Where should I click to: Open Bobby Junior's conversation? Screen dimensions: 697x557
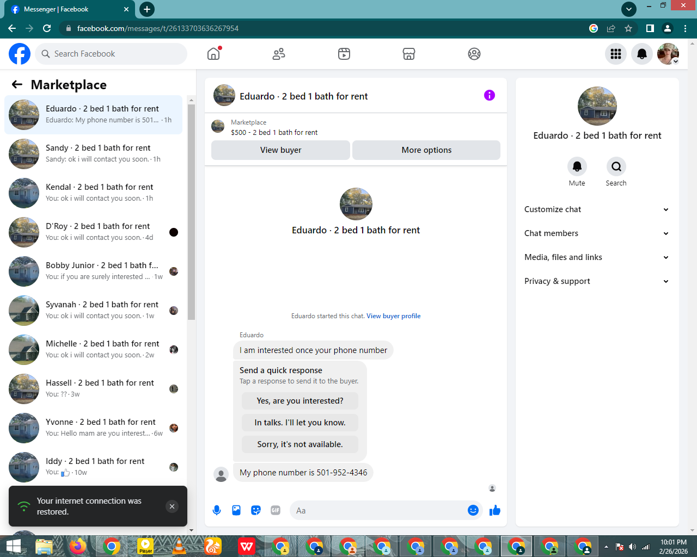click(x=94, y=271)
